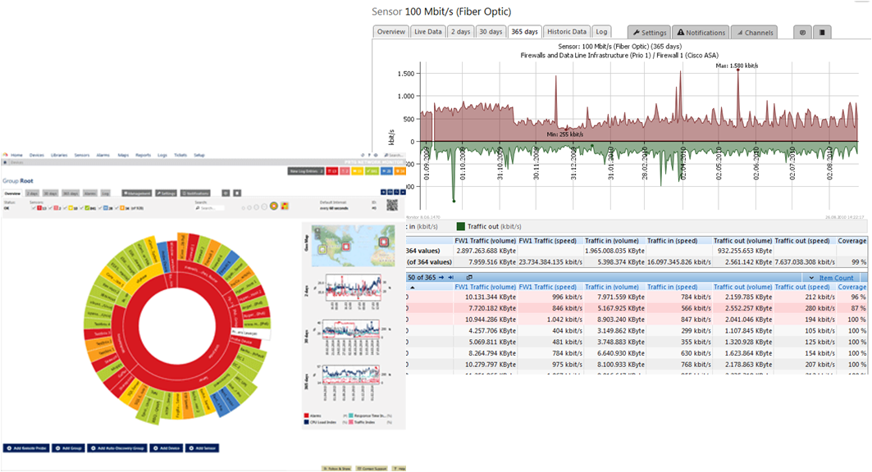Open the sensor history list icon tab
This screenshot has height=472, width=872.
coord(822,32)
